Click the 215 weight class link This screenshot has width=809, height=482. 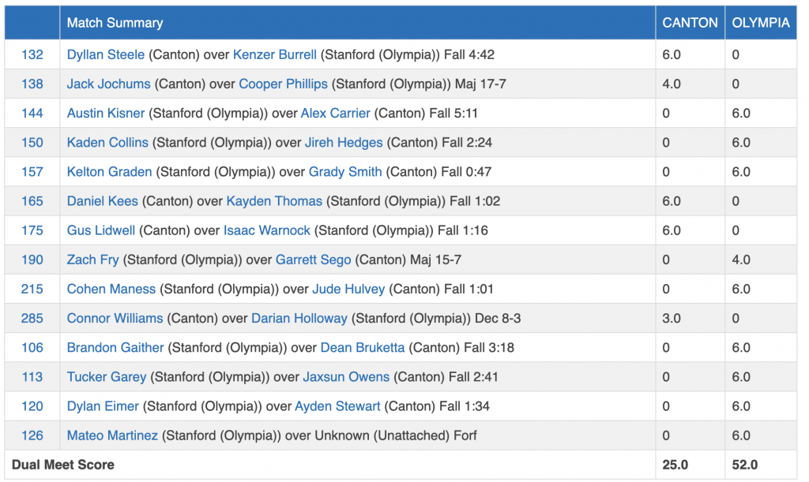pos(32,289)
